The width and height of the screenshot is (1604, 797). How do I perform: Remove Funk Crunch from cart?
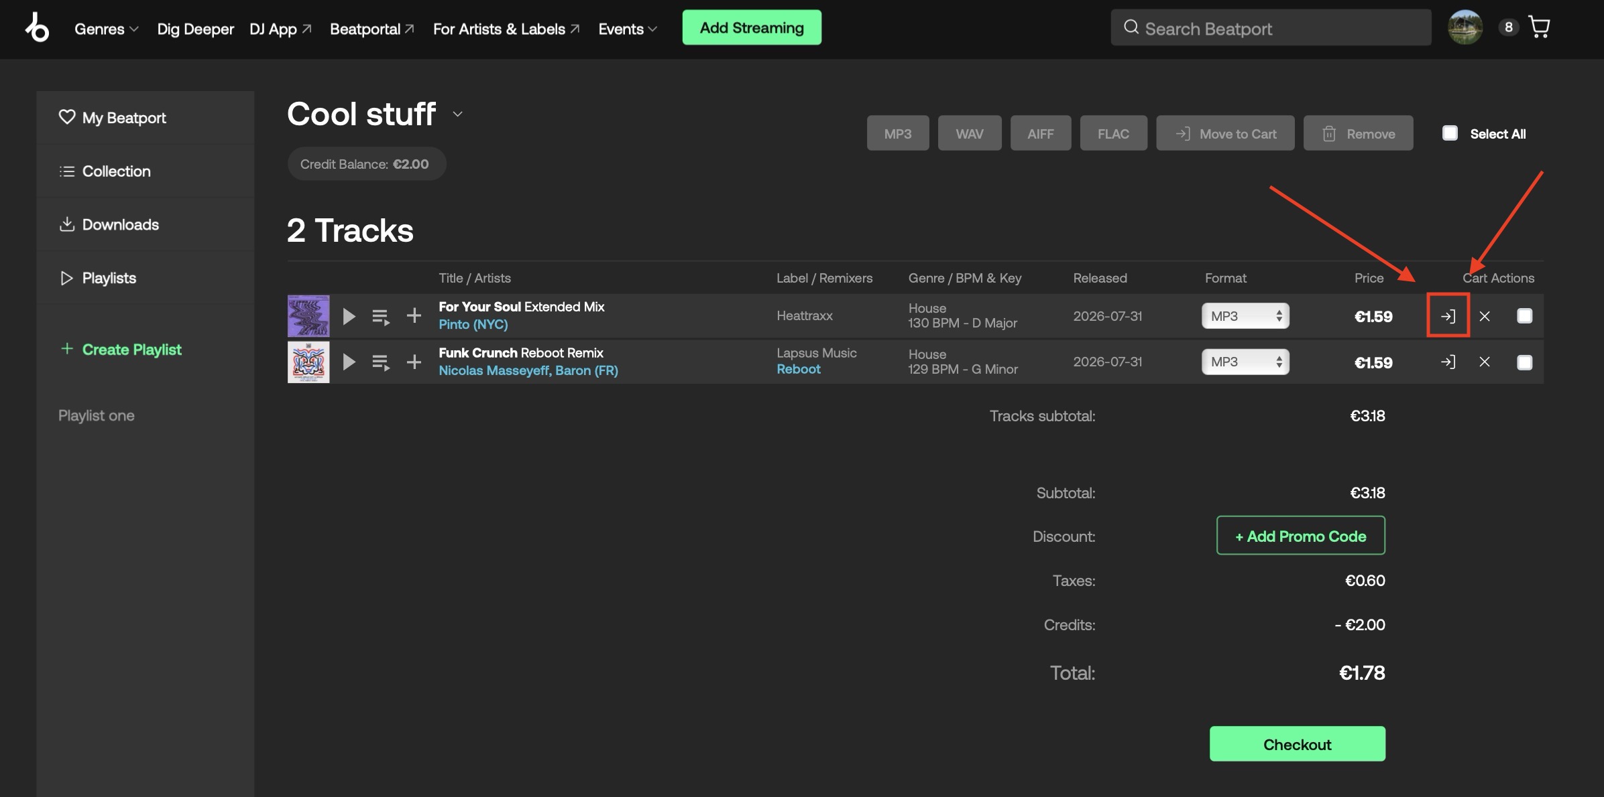pos(1485,362)
